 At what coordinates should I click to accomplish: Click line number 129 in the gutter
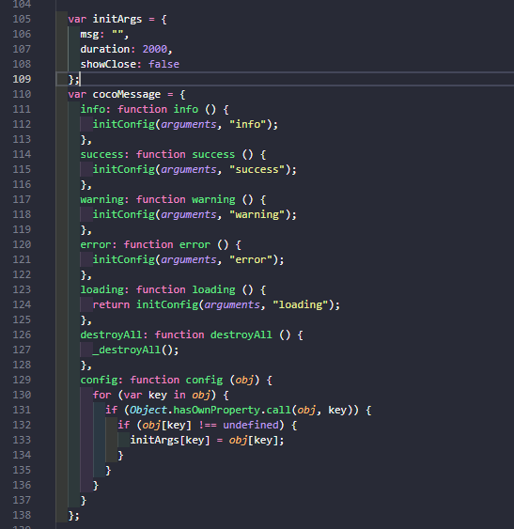pyautogui.click(x=22, y=380)
